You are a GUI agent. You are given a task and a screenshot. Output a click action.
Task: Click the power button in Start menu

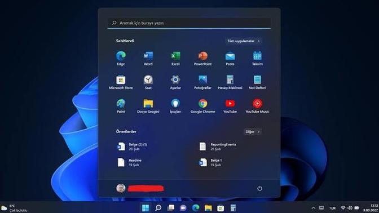click(x=259, y=188)
